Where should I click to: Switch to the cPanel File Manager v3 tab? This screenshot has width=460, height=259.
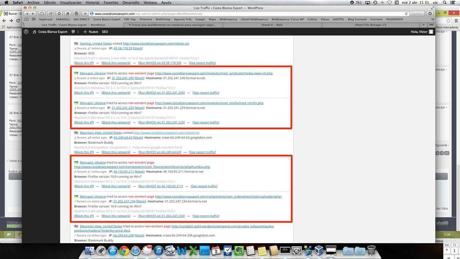pyautogui.click(x=370, y=25)
